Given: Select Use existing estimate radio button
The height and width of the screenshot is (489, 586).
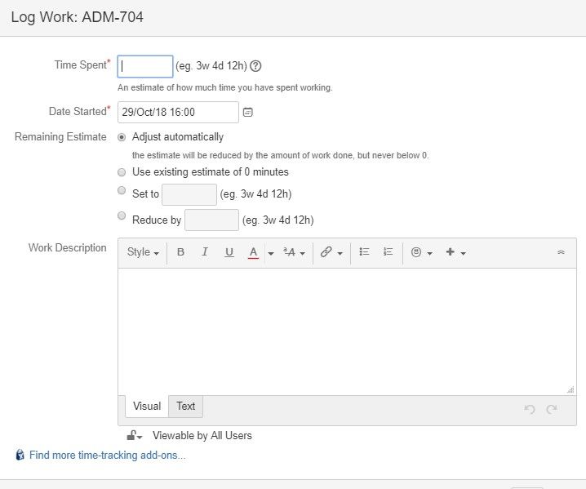Looking at the screenshot, I should 122,172.
